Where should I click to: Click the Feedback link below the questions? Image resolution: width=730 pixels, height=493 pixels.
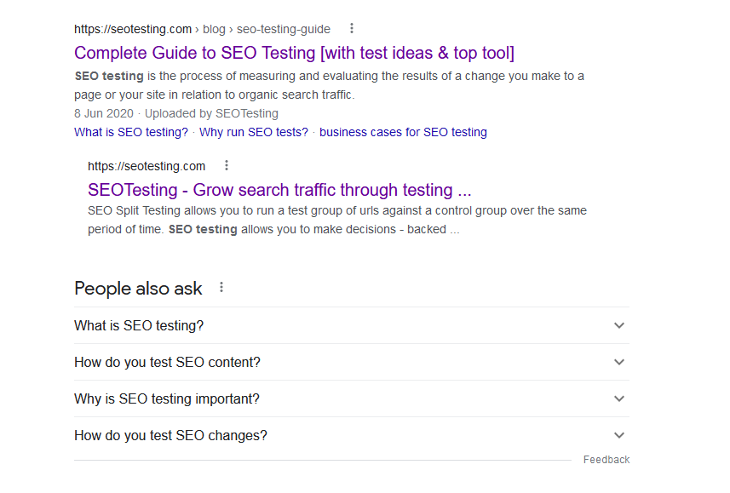pos(606,460)
